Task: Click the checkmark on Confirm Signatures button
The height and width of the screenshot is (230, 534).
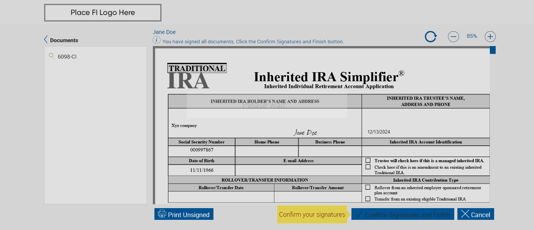Action: pos(358,214)
